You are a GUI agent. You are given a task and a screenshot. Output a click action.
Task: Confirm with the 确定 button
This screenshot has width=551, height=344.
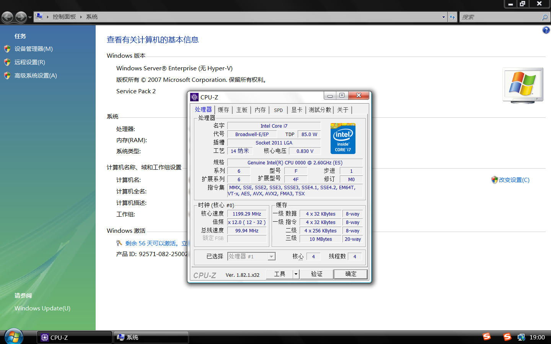coord(351,274)
